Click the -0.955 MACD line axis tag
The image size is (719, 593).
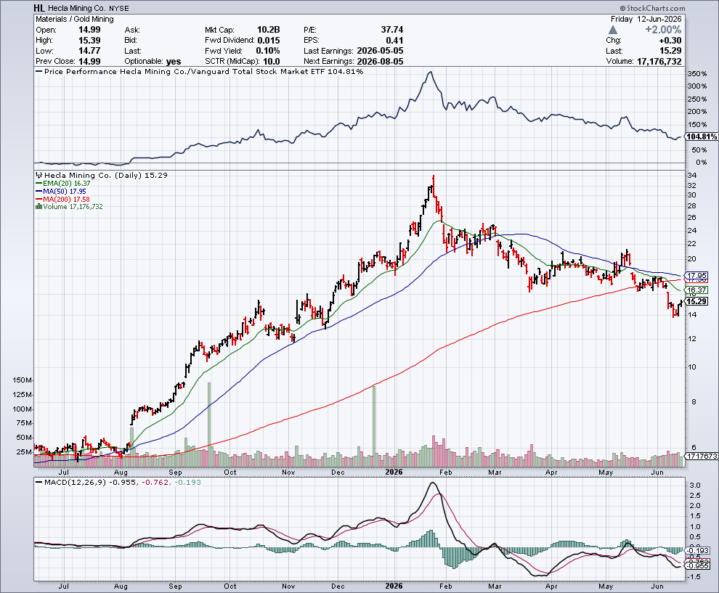click(x=697, y=565)
